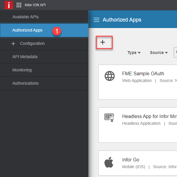This screenshot has width=177, height=177.
Task: Click the red Infor logo icon
Action: 9,5
